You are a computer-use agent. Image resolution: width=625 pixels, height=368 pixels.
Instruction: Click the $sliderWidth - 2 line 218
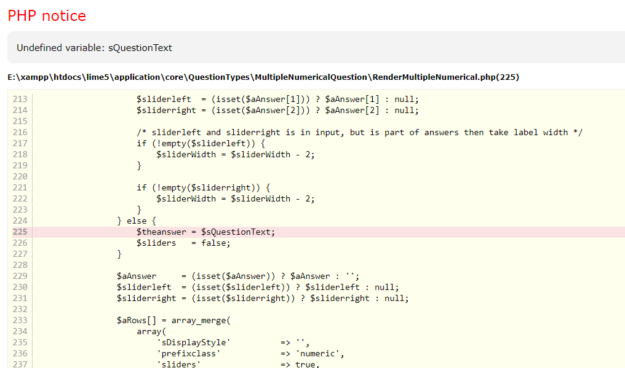pos(235,154)
